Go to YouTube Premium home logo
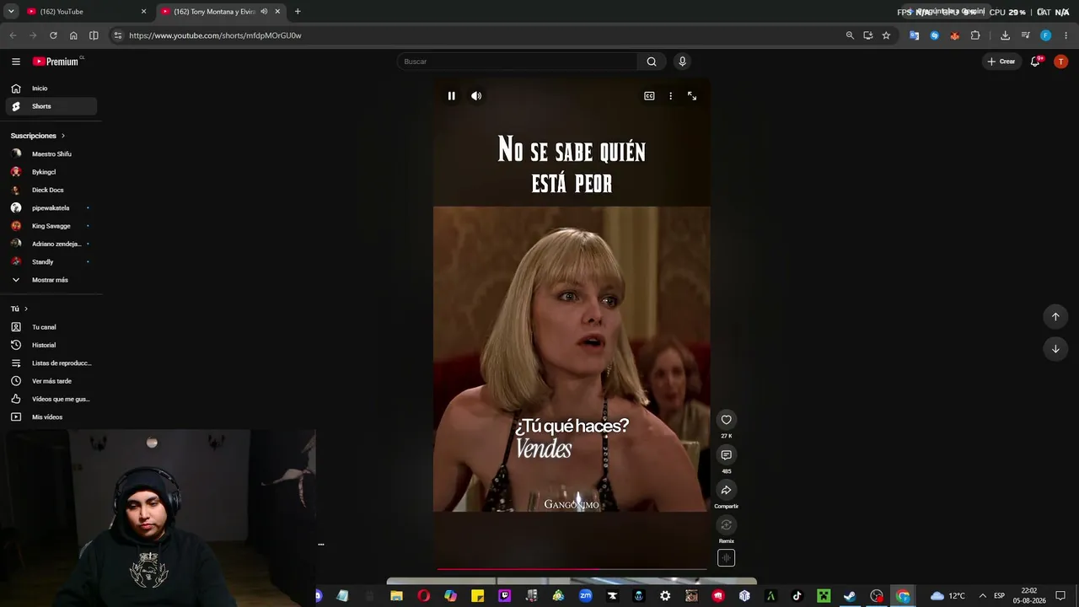The image size is (1079, 607). (57, 62)
